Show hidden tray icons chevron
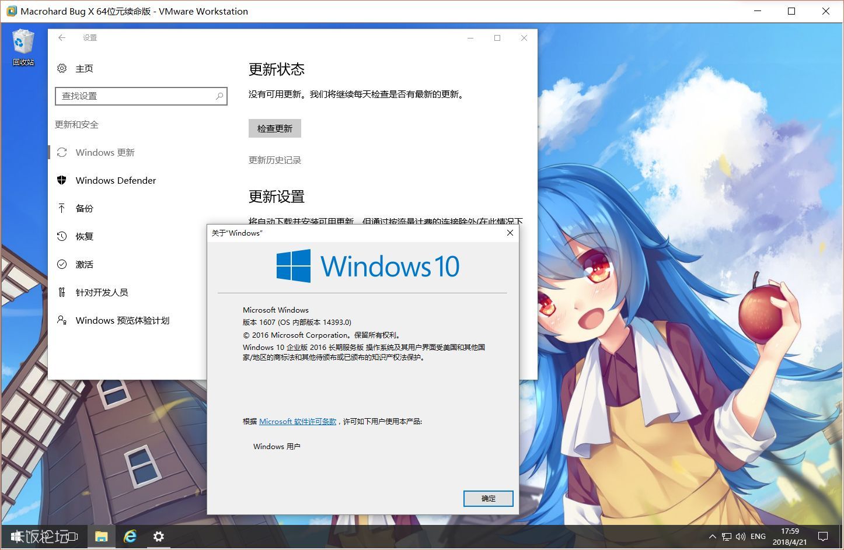Image resolution: width=844 pixels, height=550 pixels. (x=712, y=537)
